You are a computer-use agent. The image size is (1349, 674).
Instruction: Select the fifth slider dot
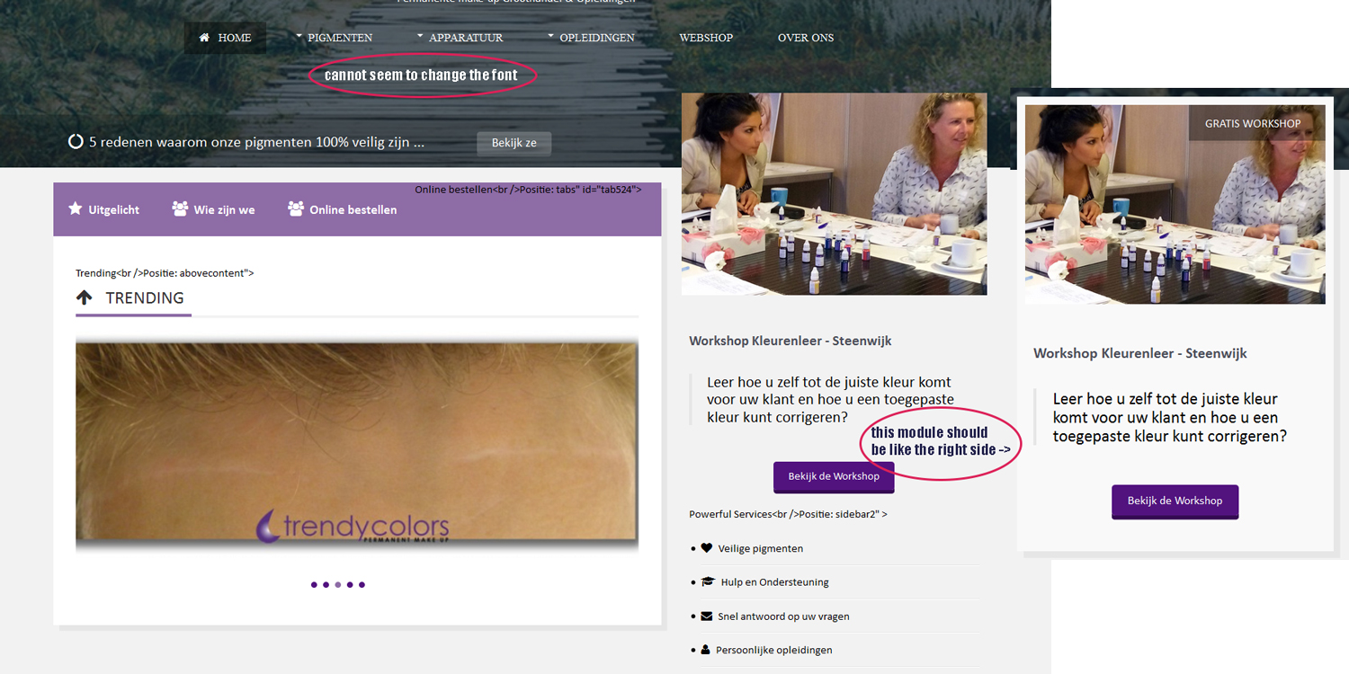coord(362,585)
